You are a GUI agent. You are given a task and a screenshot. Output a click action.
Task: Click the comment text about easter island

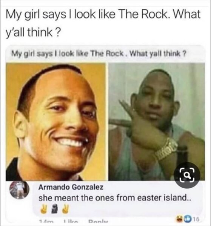115,198
